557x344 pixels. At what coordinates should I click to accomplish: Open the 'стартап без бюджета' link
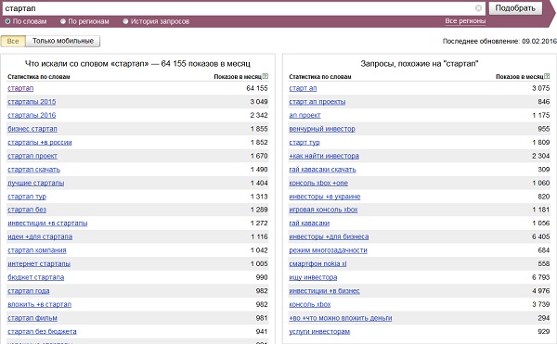[x=42, y=332]
